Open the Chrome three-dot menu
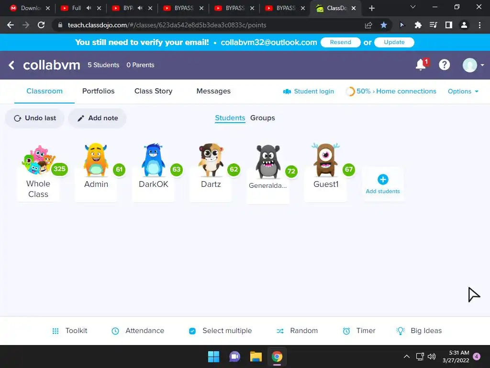490x368 pixels. 479,25
